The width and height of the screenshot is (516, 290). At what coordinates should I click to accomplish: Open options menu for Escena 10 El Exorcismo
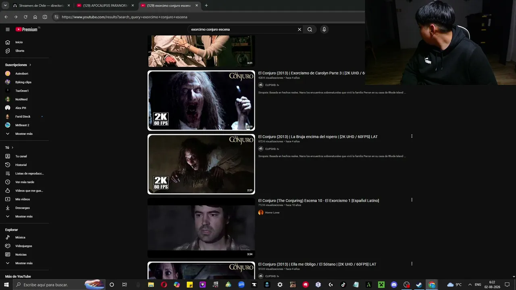[x=412, y=200]
